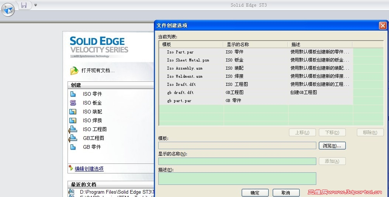Click the ISO 工程图 draft icon

(72, 129)
